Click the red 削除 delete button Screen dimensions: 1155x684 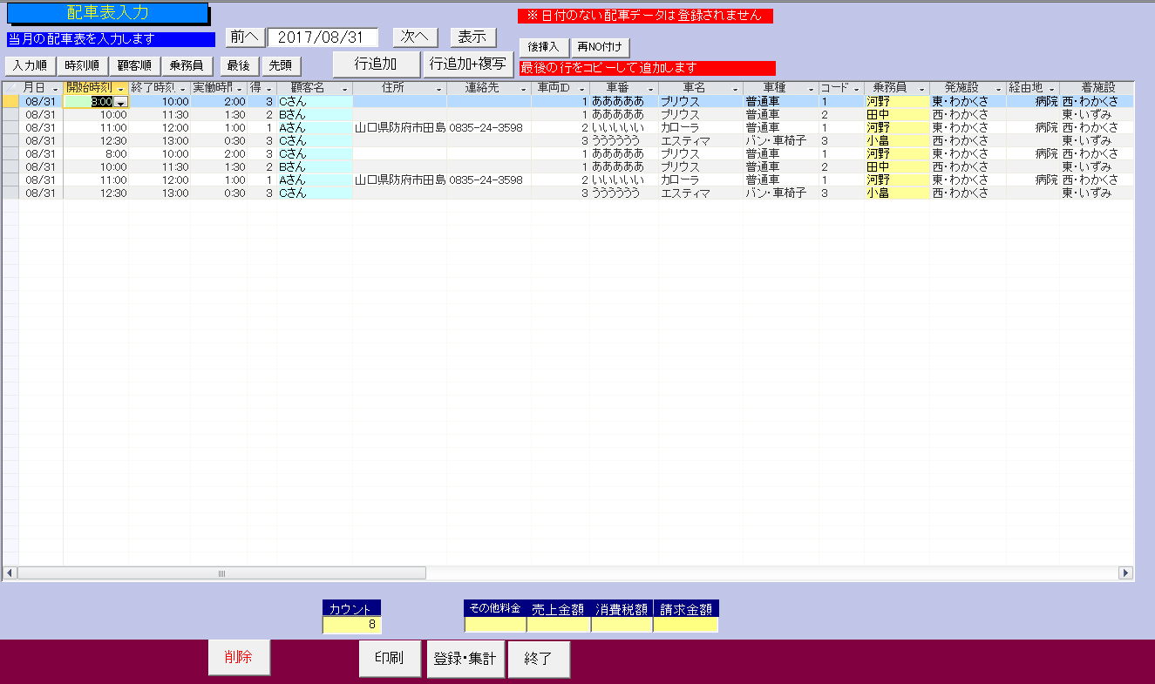(x=239, y=658)
